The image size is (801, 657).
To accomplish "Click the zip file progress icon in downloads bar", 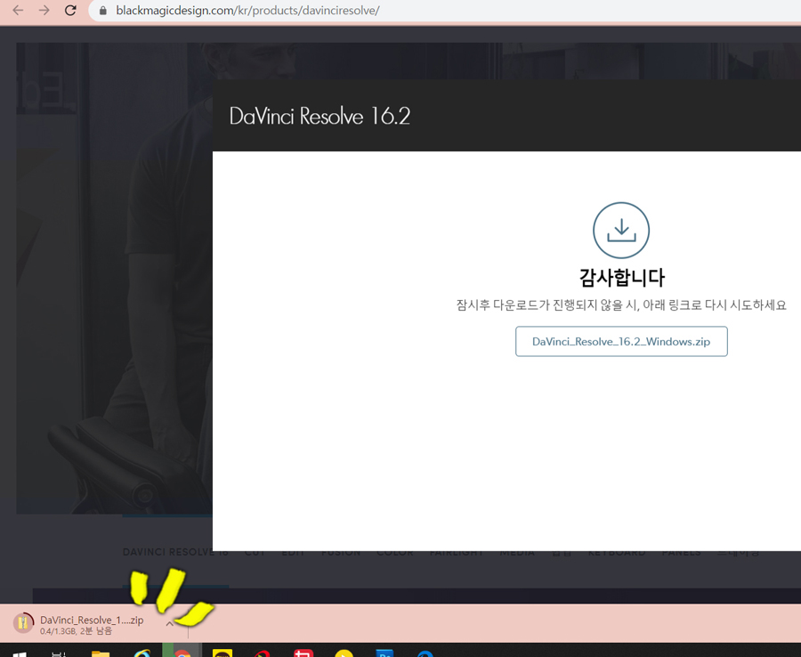I will (23, 623).
